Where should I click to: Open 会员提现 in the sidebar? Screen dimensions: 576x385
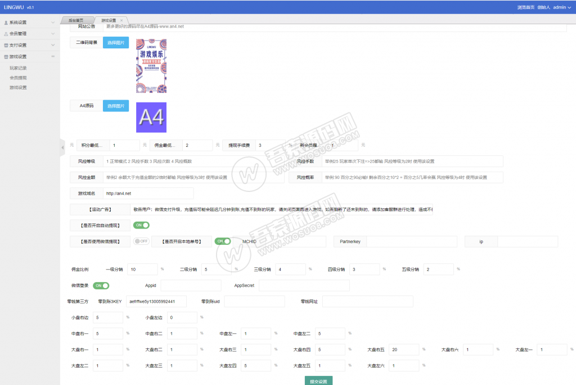coord(18,78)
